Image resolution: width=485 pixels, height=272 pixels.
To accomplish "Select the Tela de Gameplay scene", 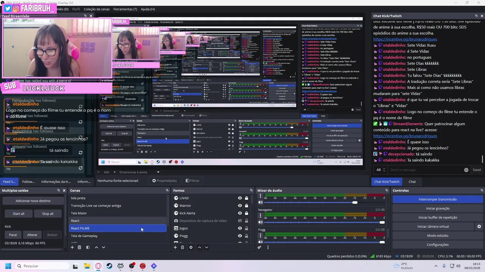I will point(117,236).
